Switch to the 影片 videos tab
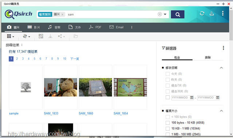Image resolution: width=233 pixels, height=138 pixels. tap(34, 27)
